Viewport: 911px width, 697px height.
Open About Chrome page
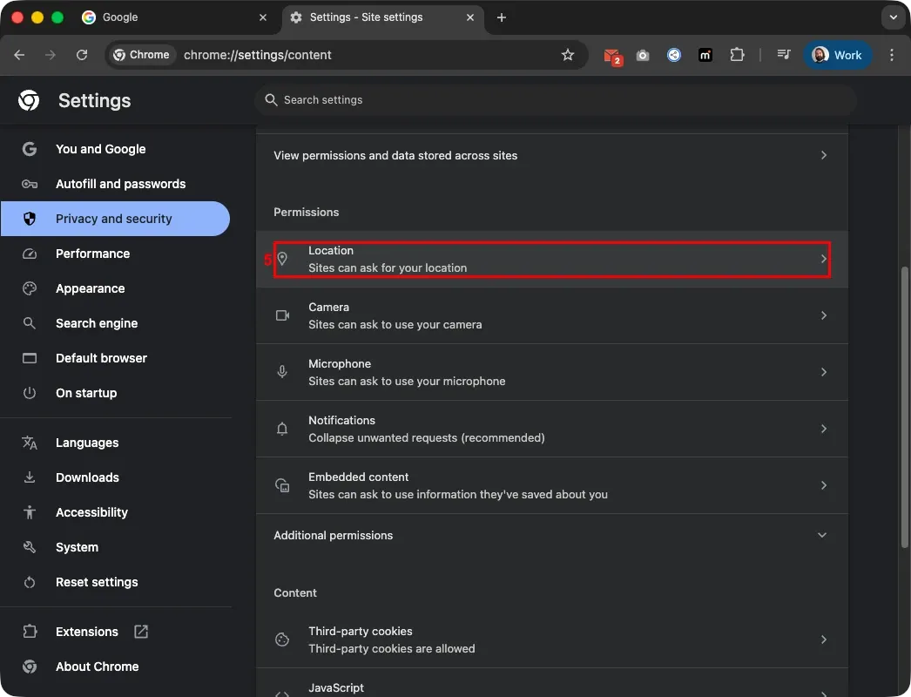point(115,667)
